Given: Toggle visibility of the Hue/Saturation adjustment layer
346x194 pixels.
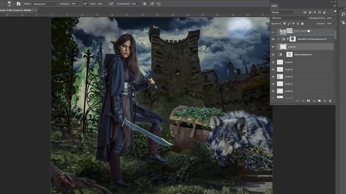Looking at the screenshot, I should pyautogui.click(x=273, y=39).
